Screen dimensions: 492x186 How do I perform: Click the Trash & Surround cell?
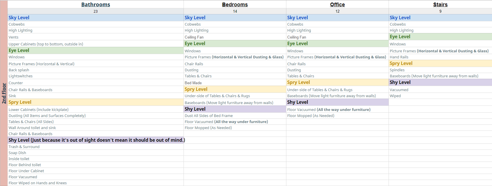click(96, 147)
